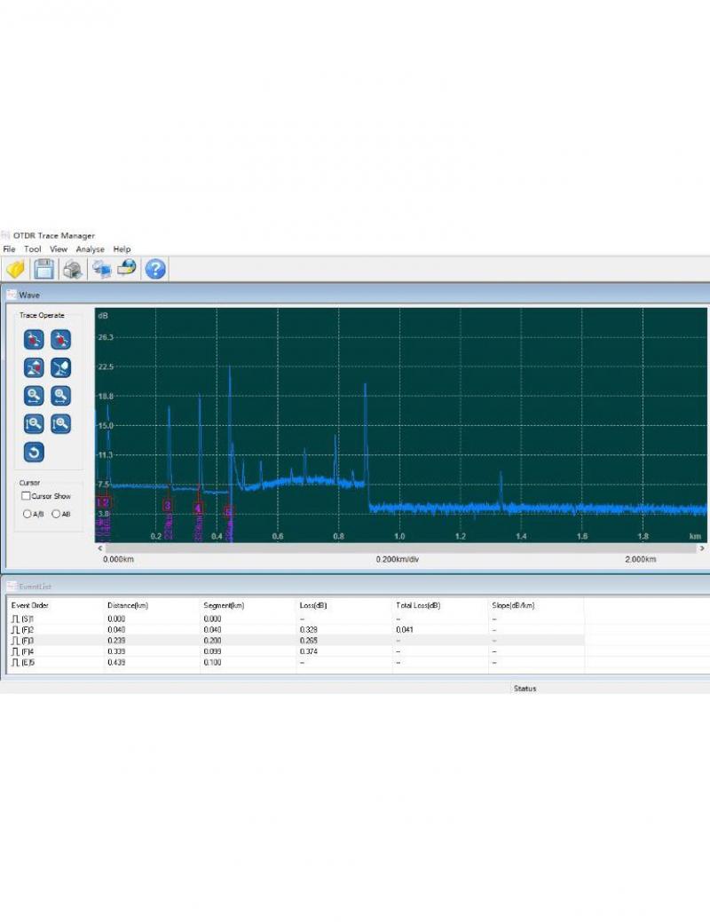The width and height of the screenshot is (710, 922).
Task: Click the pulse icon of event (F)4
Action: 15,651
